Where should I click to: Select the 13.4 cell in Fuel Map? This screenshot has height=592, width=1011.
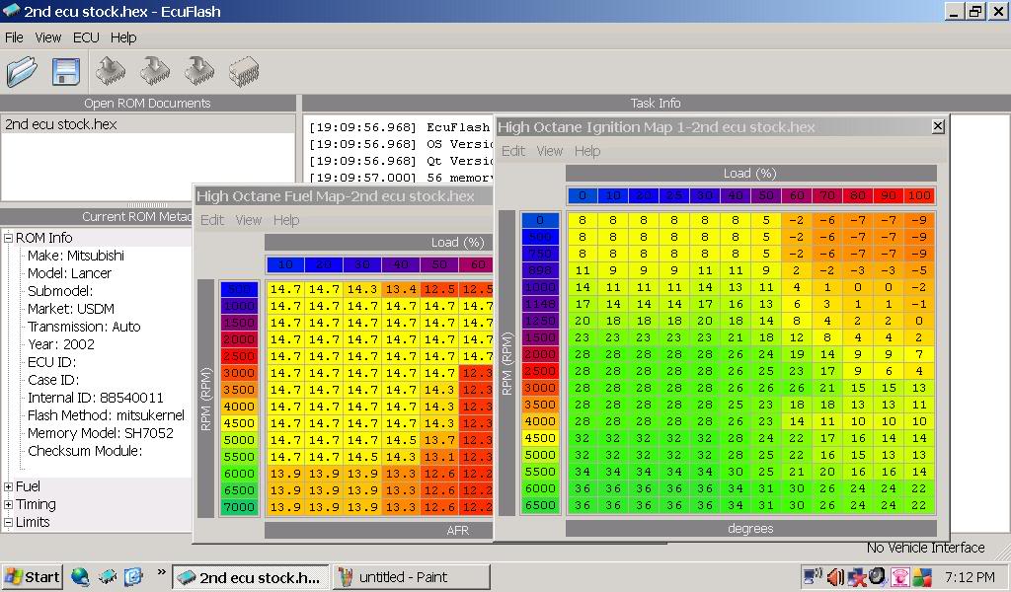click(401, 289)
